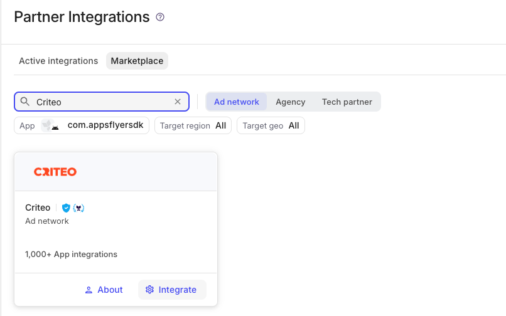Open About for Criteo
Screen dimensions: 506x316
point(104,290)
